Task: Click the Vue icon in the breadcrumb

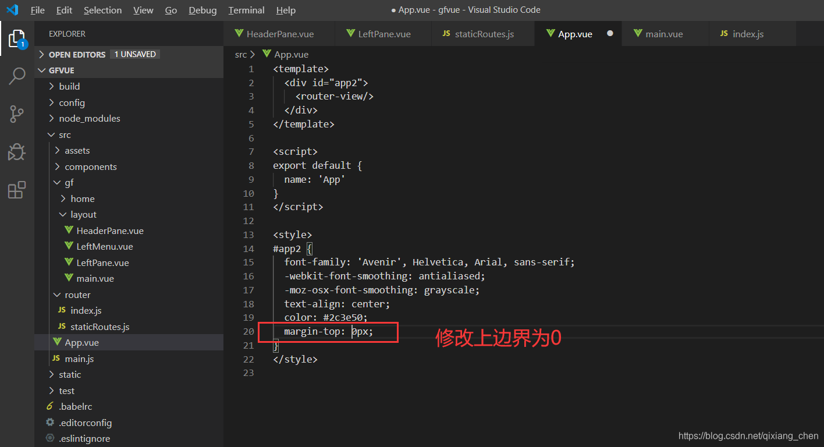Action: click(267, 54)
